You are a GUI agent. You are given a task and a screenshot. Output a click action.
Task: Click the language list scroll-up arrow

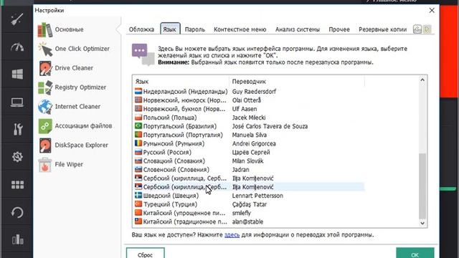pyautogui.click(x=422, y=80)
